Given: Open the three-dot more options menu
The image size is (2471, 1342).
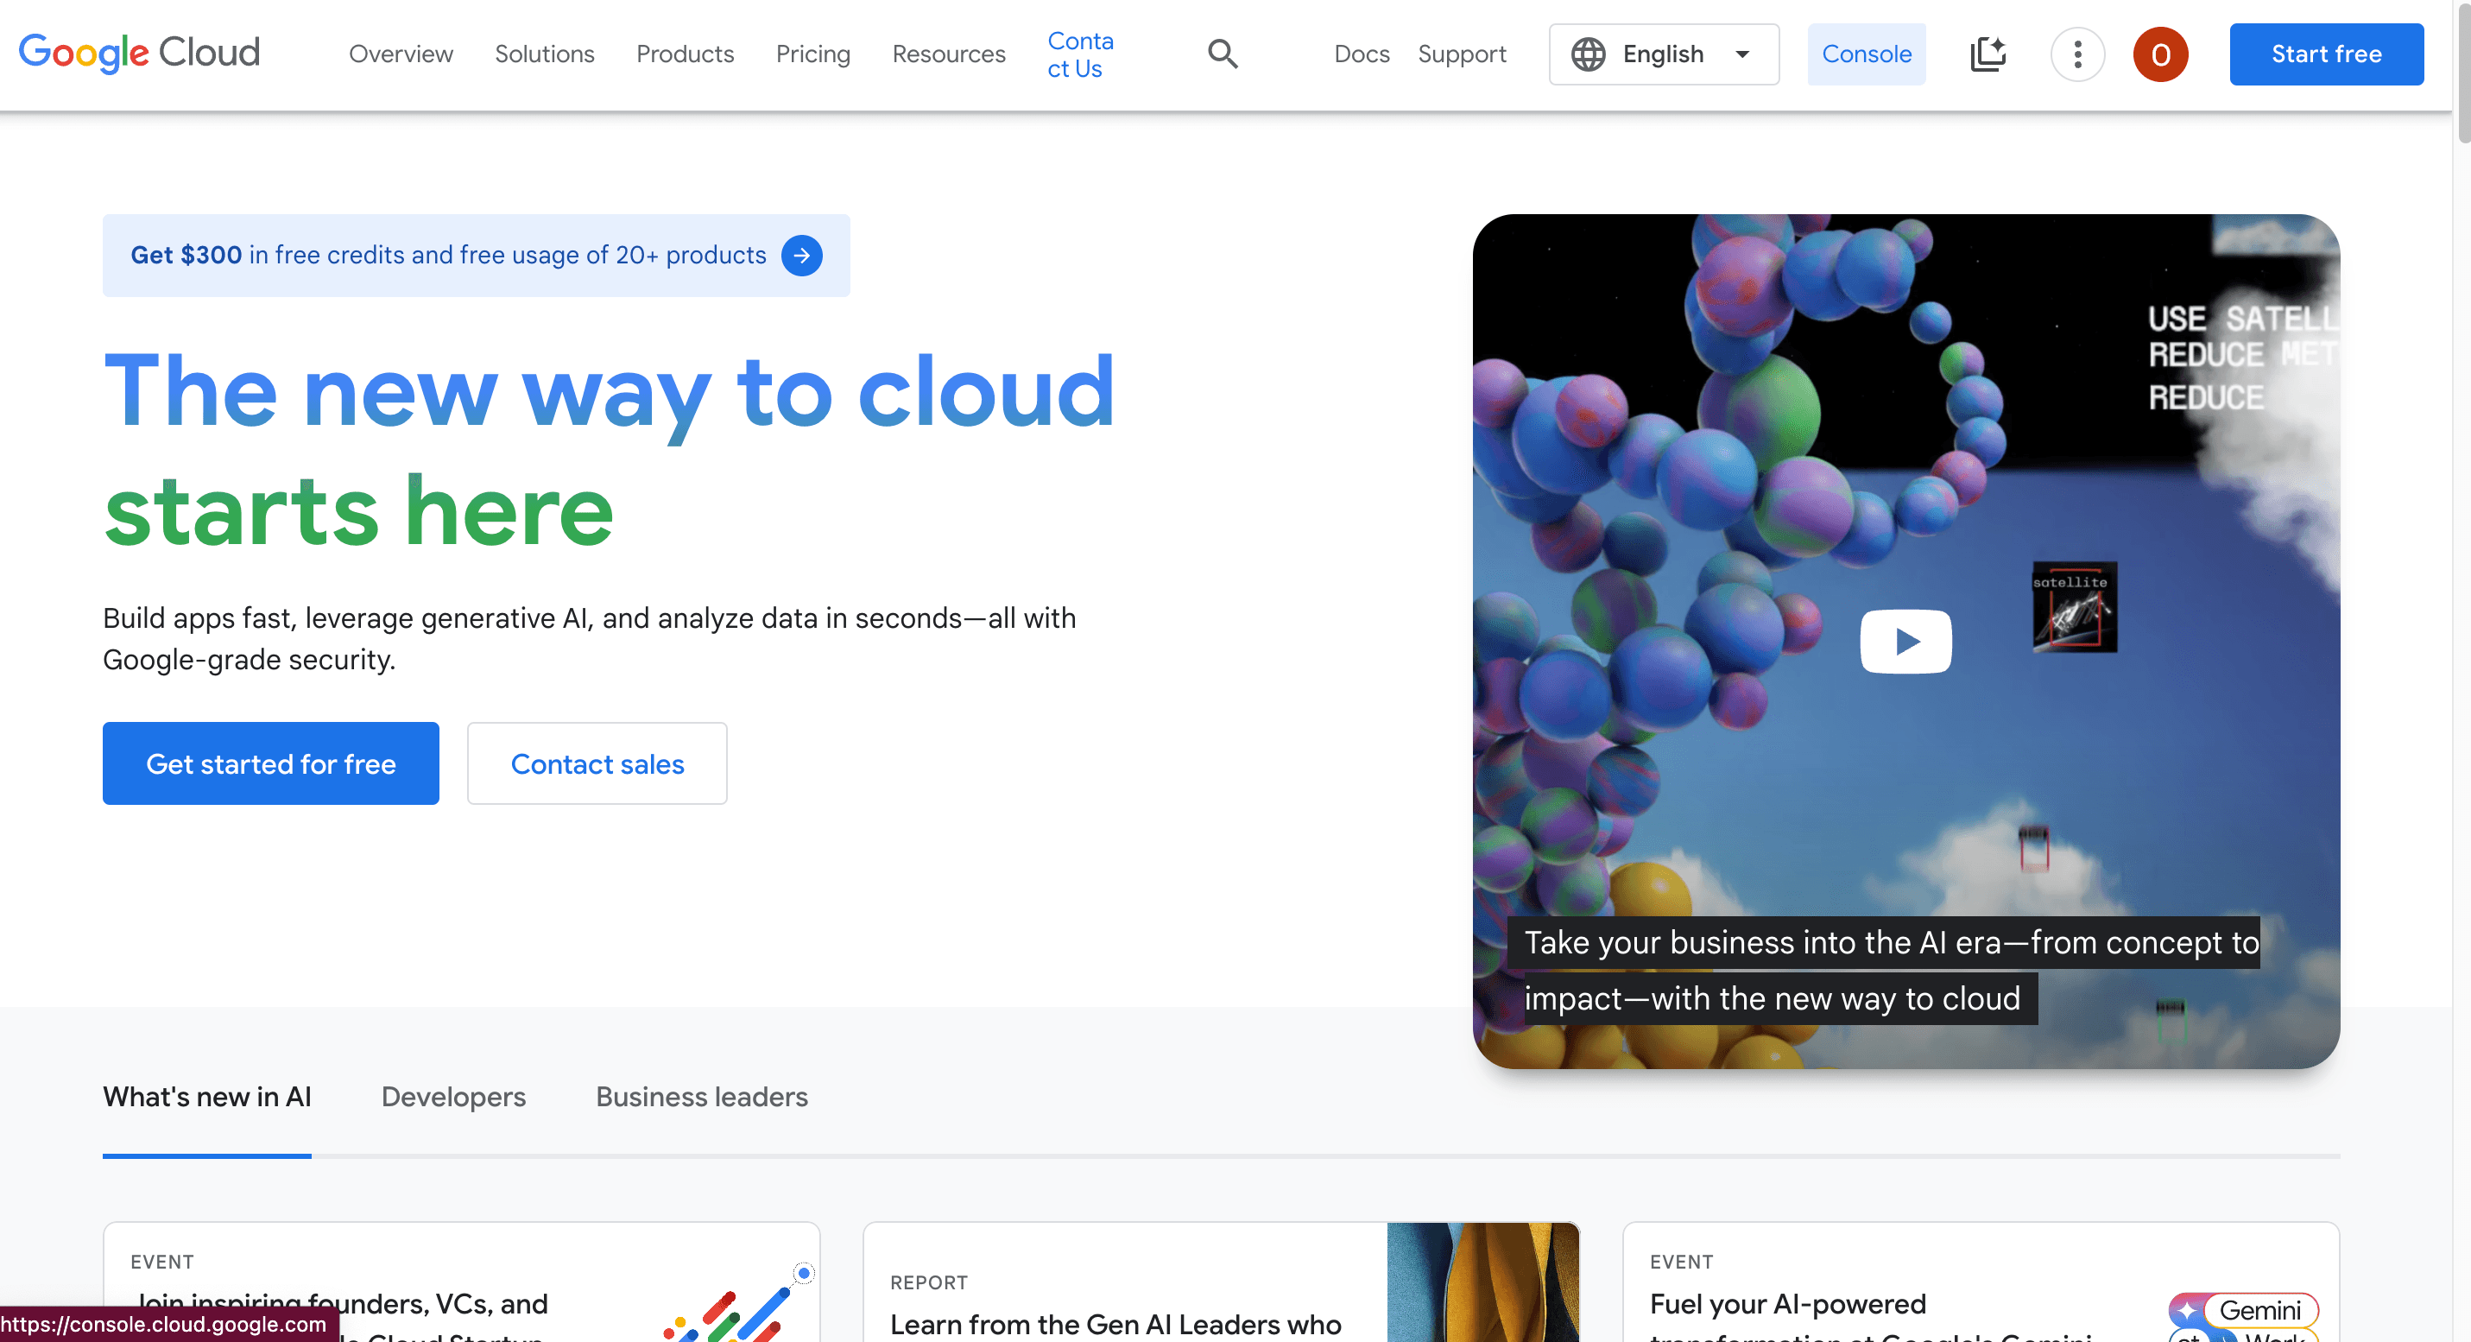Looking at the screenshot, I should (2077, 54).
